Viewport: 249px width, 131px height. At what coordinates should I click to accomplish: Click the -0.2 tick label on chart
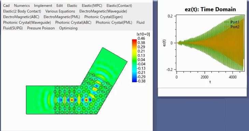(x=169, y=70)
